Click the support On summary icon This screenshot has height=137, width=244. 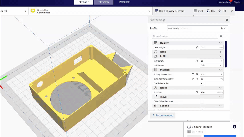[208, 11]
